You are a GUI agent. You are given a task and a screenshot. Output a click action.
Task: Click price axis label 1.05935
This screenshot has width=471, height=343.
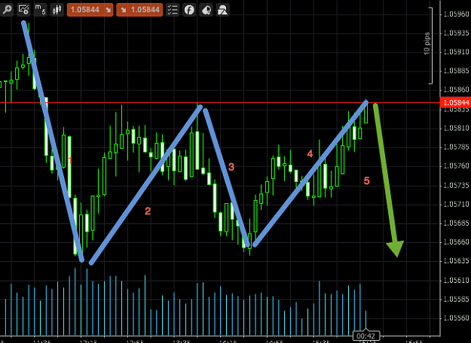click(456, 32)
